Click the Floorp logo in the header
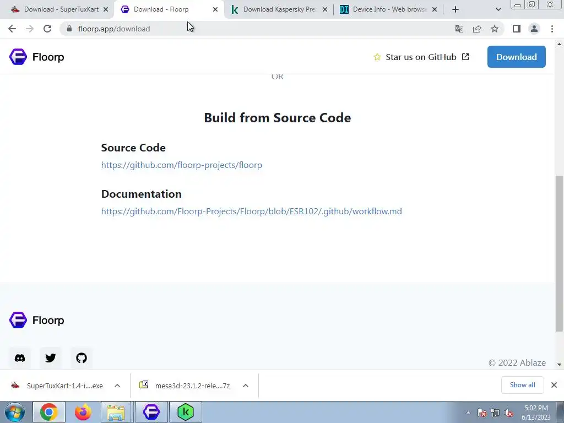564x423 pixels. [x=37, y=57]
